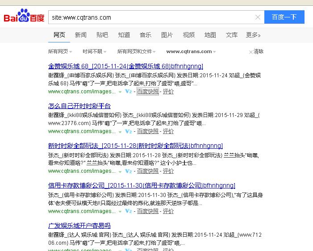Image resolution: width=313 pixels, height=251 pixels.
Task: Open result 怎么自己开时时彩平台
Action: (x=79, y=106)
